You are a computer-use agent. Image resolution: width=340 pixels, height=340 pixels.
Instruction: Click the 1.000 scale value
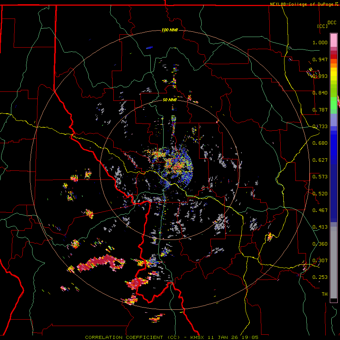pos(320,42)
